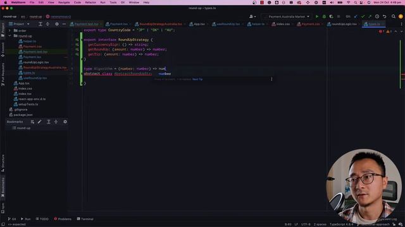Open macOS Spotlight search in menu bar
Viewport: 405px width, 227px height.
point(356,3)
